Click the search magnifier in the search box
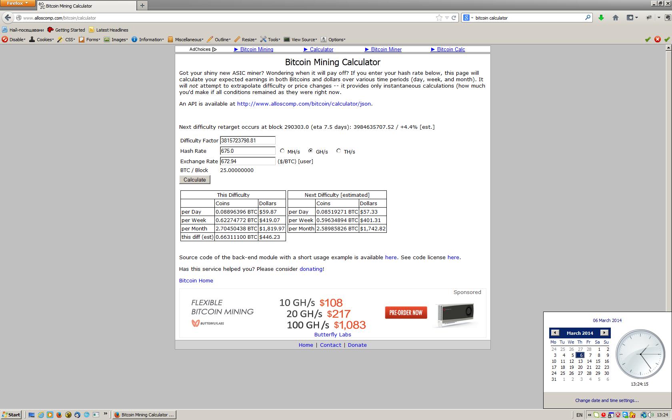 coord(588,18)
